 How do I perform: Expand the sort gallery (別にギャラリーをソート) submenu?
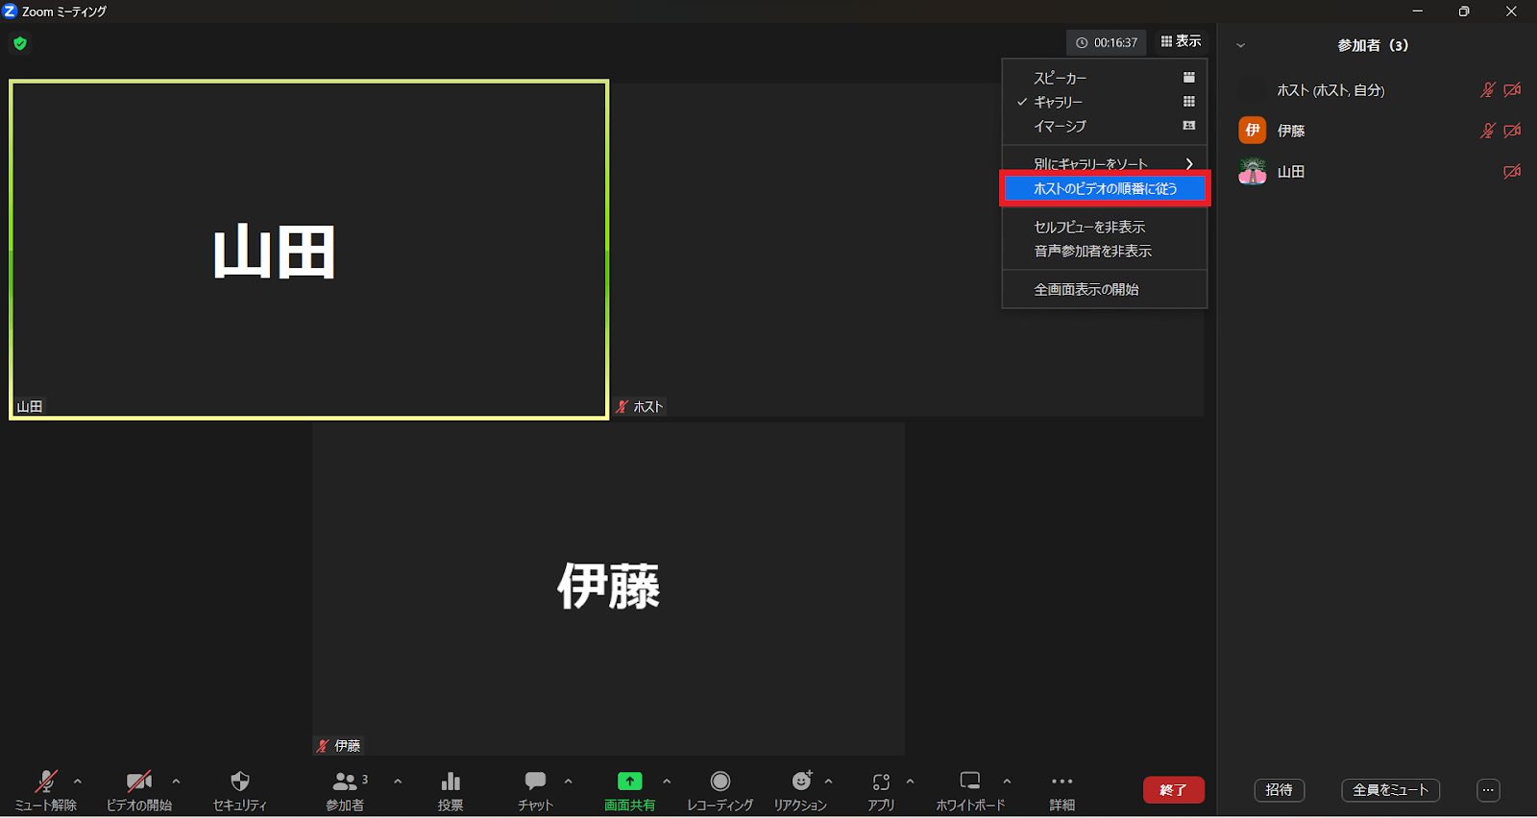1189,164
